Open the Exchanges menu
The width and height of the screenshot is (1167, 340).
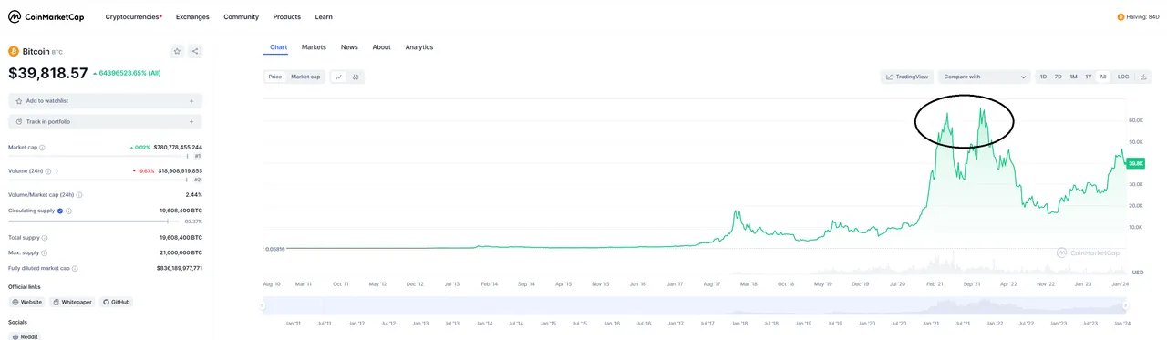(192, 16)
